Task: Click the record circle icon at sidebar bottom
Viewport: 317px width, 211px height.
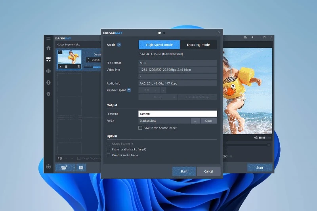Action: click(x=48, y=167)
